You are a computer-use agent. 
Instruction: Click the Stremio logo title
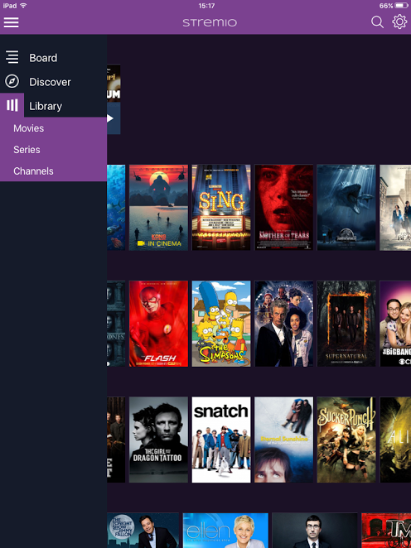coord(210,22)
